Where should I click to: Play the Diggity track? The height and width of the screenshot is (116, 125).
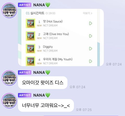(x=91, y=49)
